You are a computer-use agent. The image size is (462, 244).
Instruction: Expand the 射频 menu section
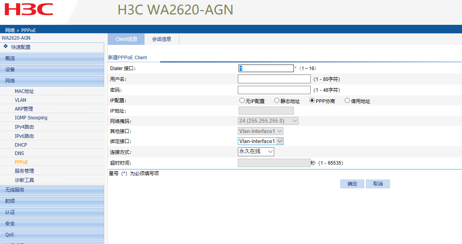point(52,202)
